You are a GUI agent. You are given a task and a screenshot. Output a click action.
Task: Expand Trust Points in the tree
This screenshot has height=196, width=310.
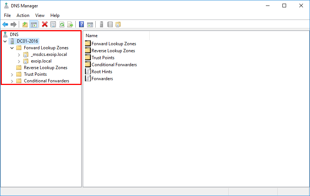tap(12, 75)
